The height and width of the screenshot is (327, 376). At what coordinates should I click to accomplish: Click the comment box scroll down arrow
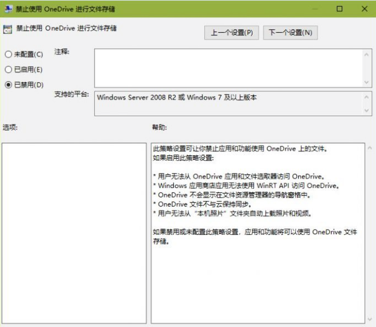366,82
